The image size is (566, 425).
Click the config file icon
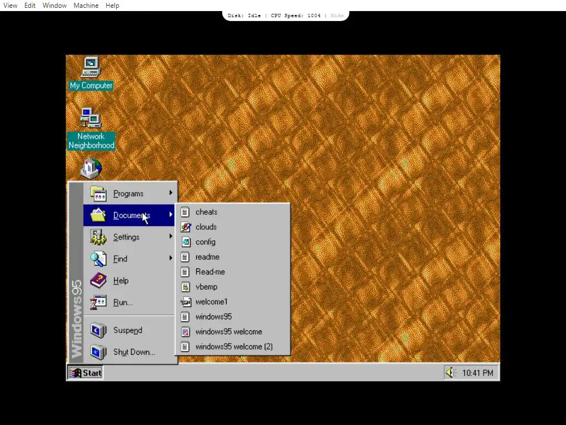point(186,242)
